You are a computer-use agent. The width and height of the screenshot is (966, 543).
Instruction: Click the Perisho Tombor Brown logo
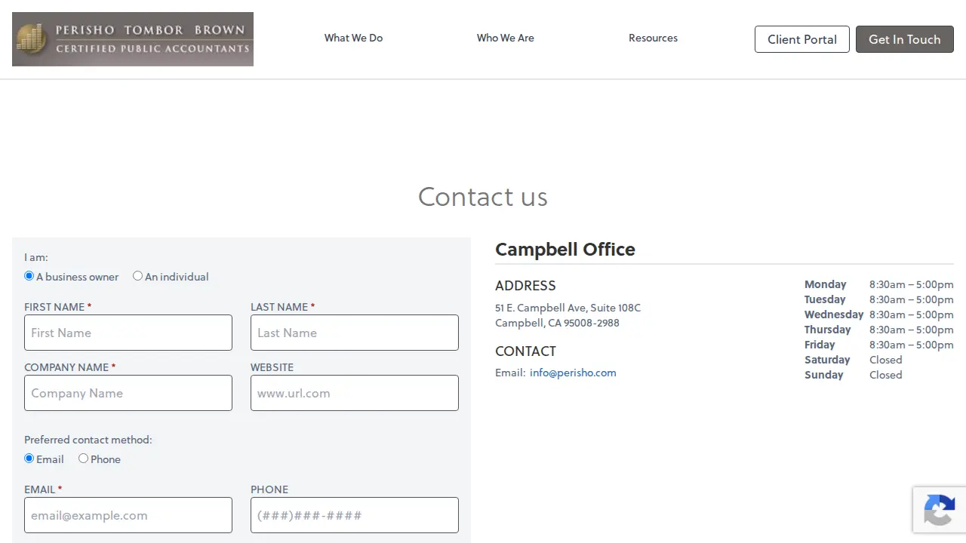click(x=133, y=39)
